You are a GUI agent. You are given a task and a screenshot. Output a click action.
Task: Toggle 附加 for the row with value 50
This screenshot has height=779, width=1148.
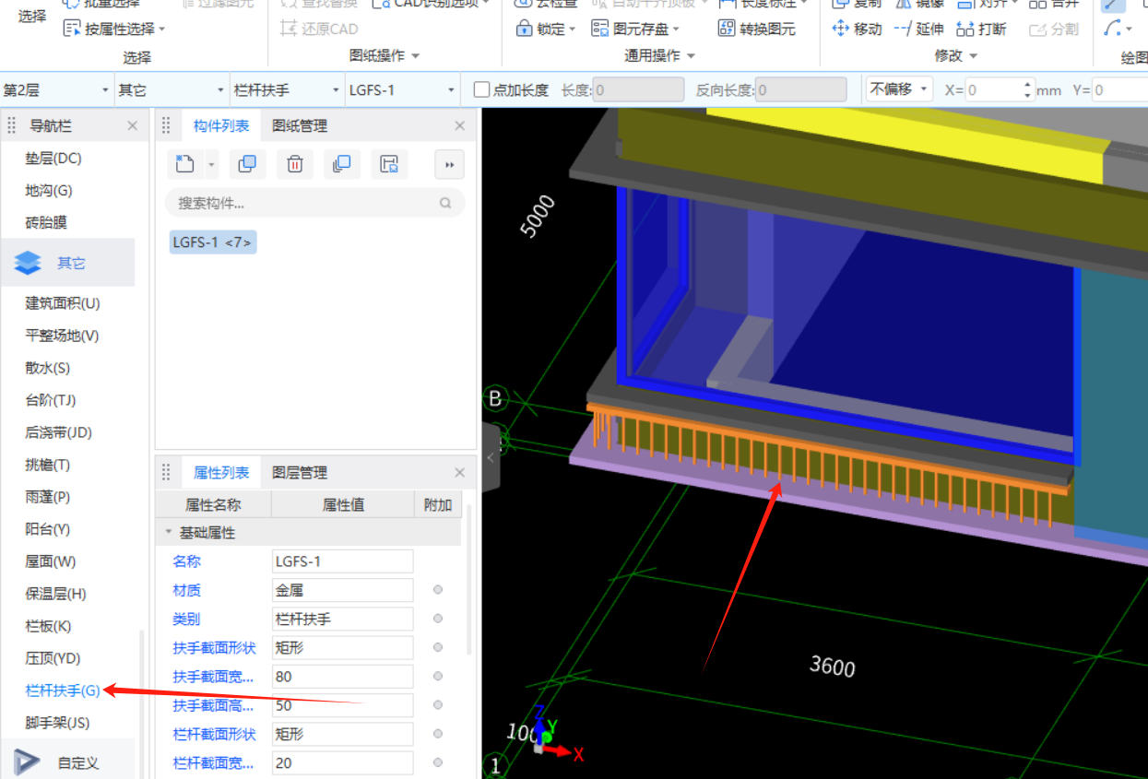[x=438, y=705]
